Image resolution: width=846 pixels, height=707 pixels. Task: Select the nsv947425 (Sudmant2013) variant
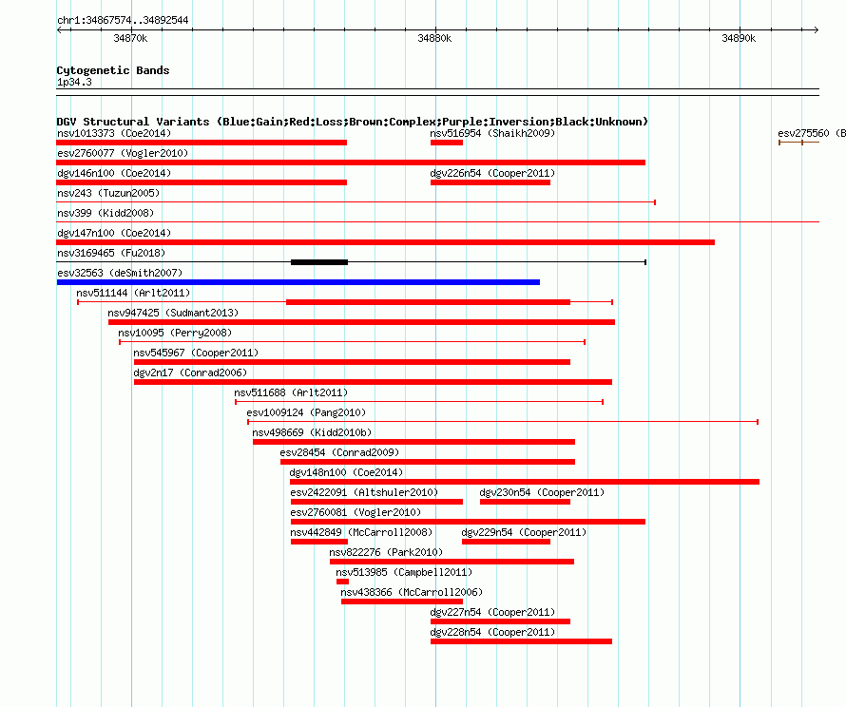[173, 313]
